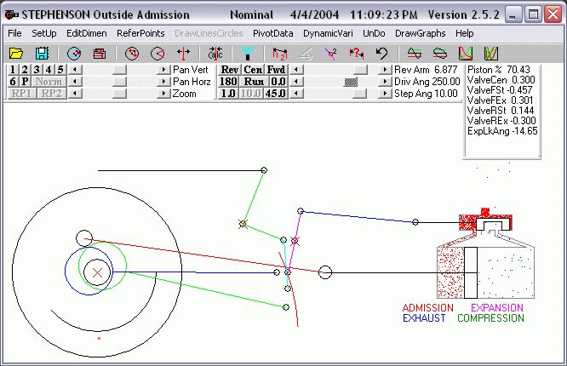The width and height of the screenshot is (567, 366).
Task: Set reverser to Fwd
Action: click(277, 70)
